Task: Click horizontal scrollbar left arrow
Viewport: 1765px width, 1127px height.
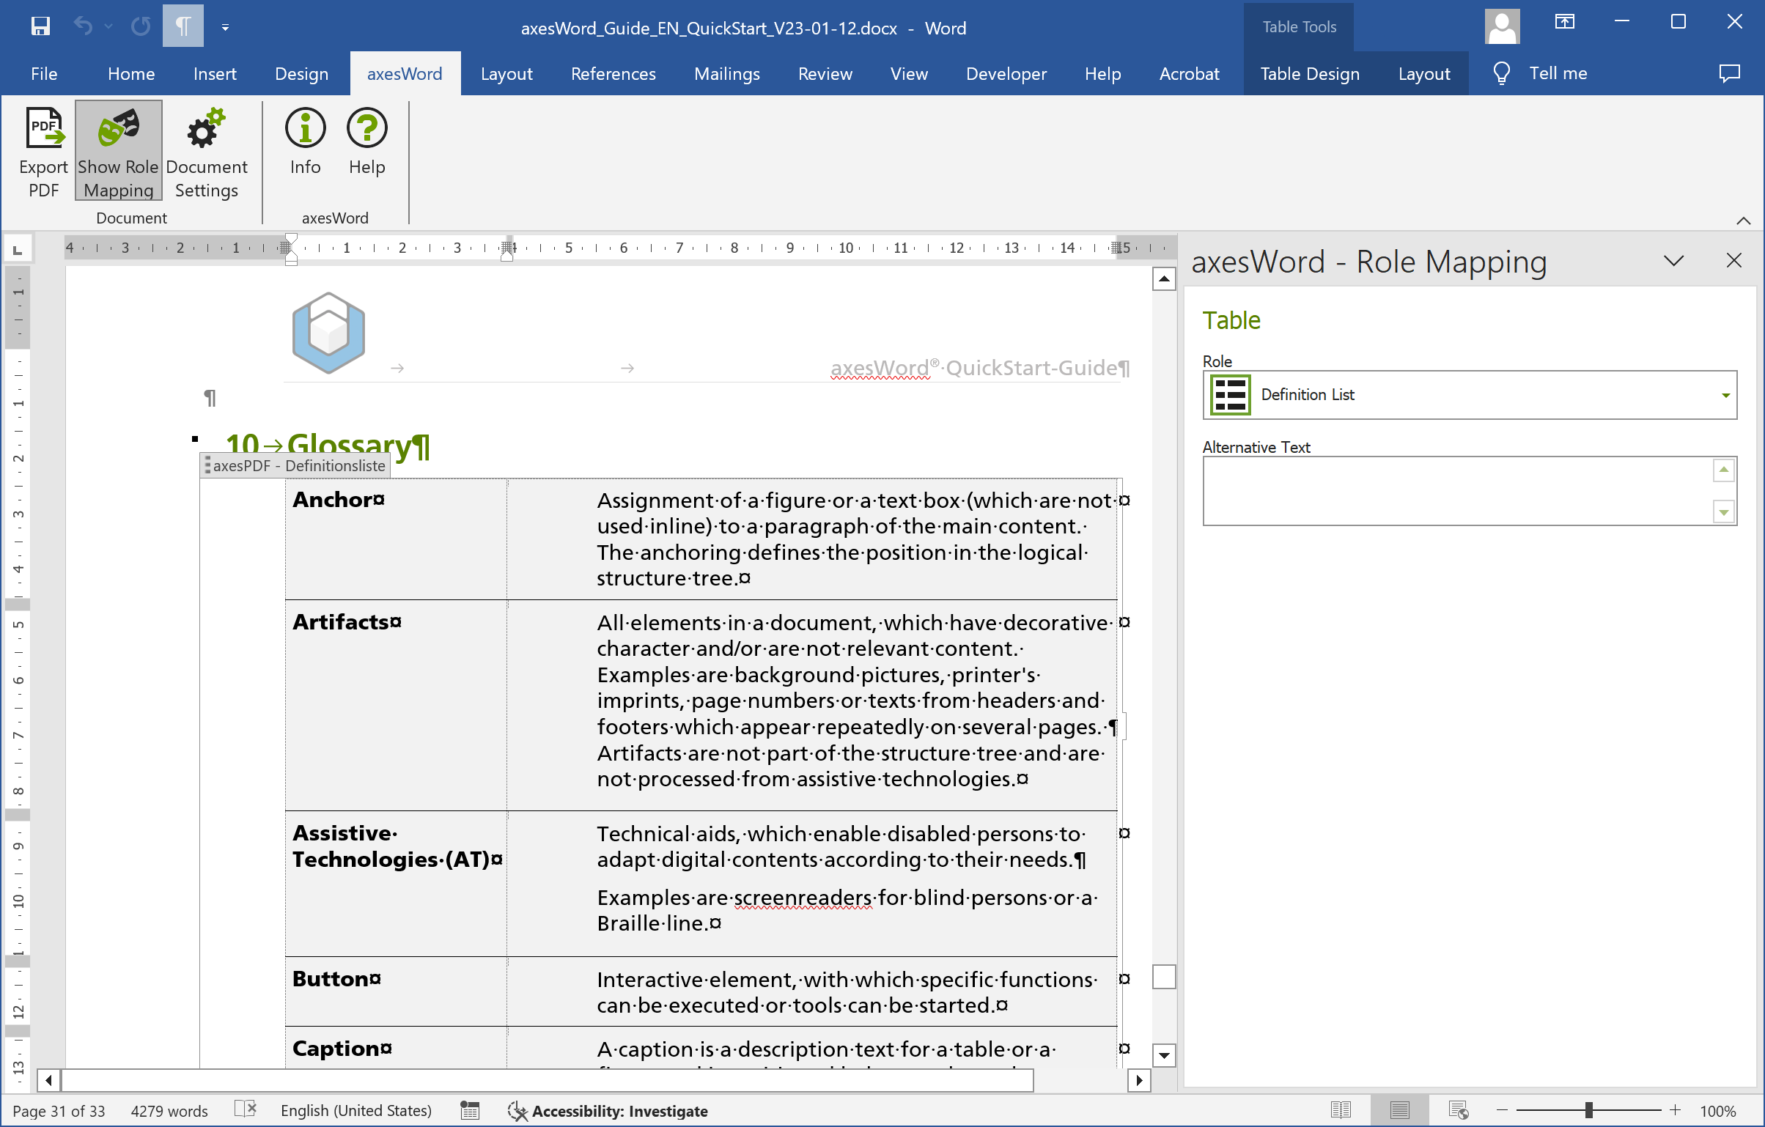Action: (x=48, y=1080)
